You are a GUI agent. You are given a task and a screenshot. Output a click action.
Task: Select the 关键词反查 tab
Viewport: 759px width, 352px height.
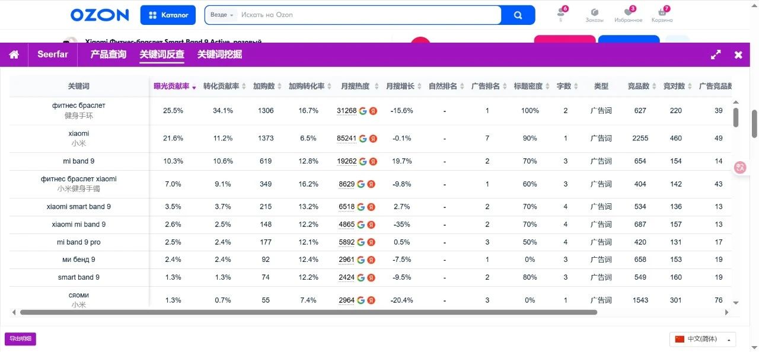tap(162, 55)
